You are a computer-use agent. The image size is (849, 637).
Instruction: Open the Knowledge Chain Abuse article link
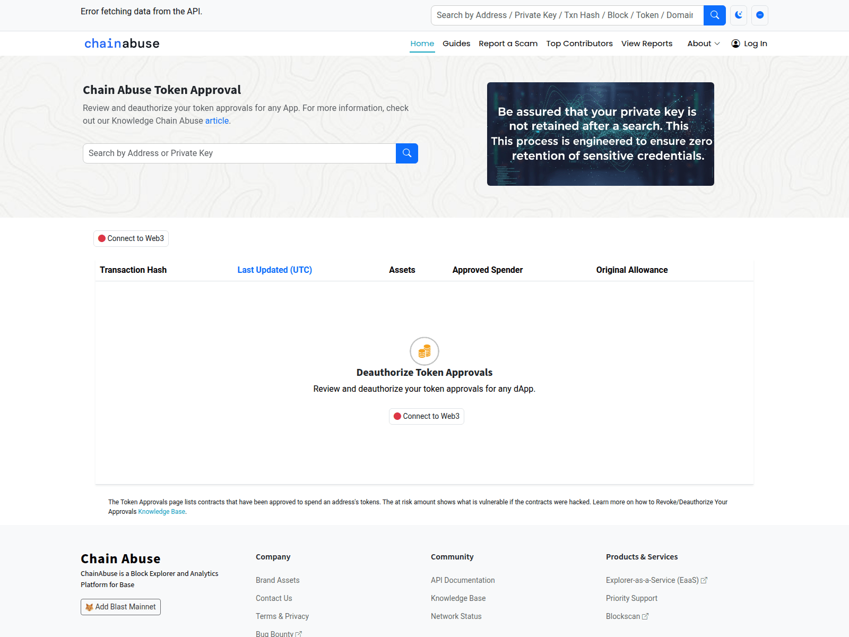pos(217,120)
